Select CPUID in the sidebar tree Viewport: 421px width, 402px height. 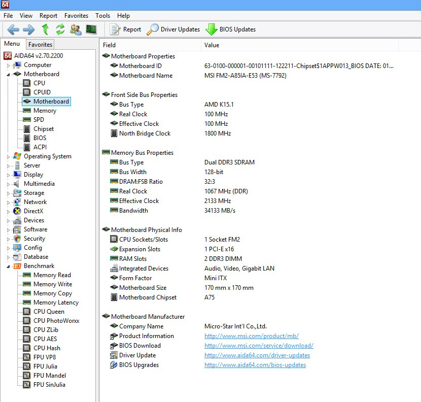point(37,92)
